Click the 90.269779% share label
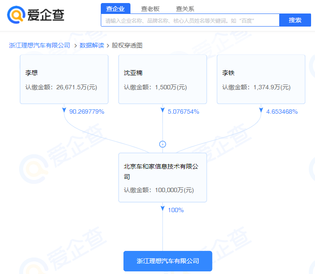 87,112
